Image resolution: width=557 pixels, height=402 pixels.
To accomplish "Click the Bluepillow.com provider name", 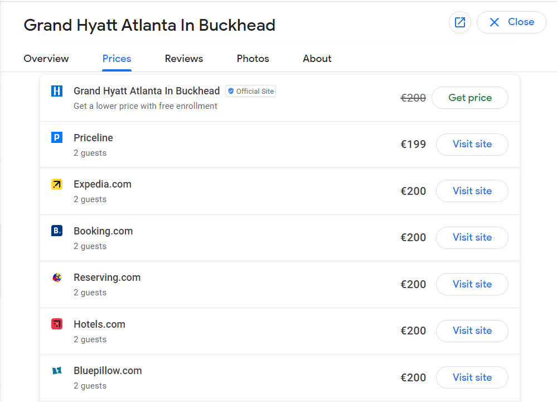I will coord(108,371).
